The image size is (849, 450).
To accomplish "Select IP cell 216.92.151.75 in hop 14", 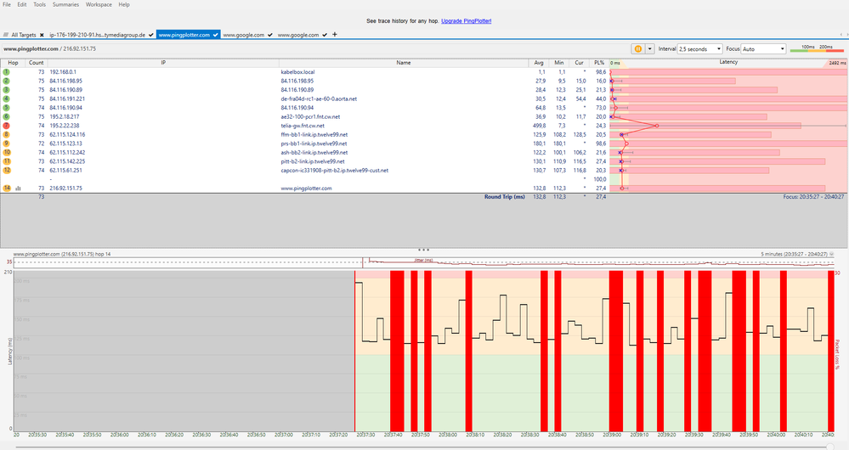I will click(66, 188).
